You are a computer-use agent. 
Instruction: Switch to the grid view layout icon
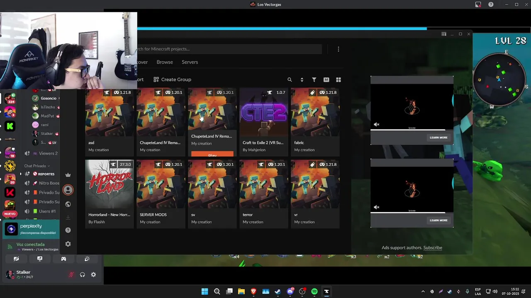coord(338,79)
